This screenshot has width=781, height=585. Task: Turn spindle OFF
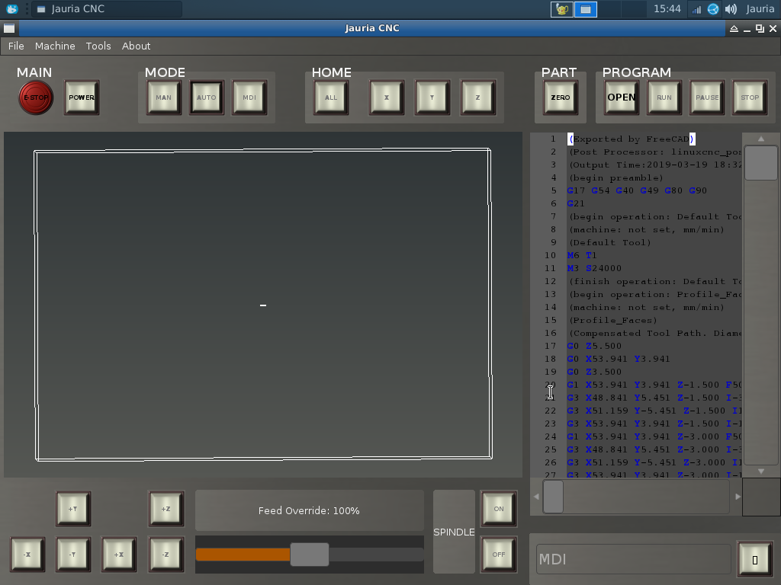499,555
